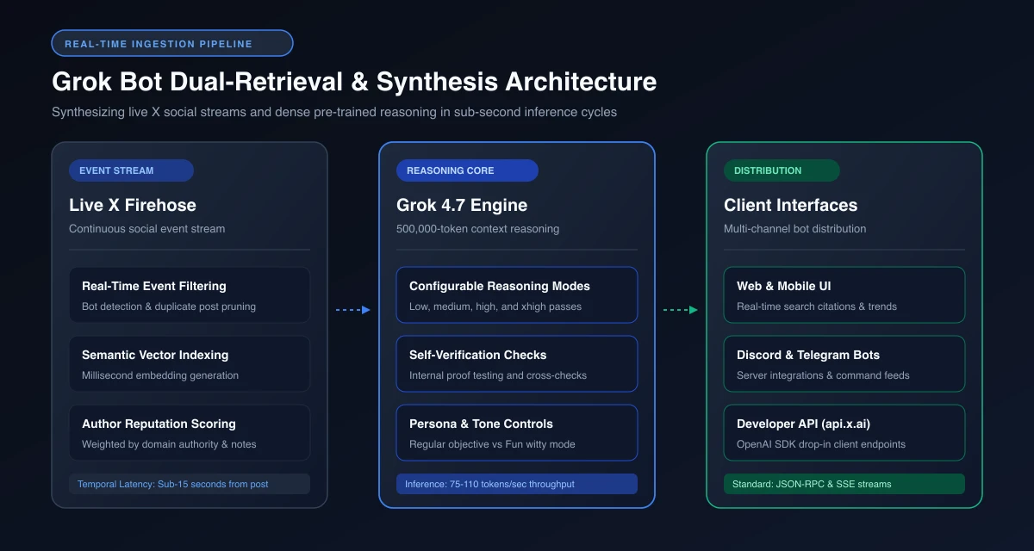Click "Internal proof testing and cross-checks" text

tap(498, 375)
